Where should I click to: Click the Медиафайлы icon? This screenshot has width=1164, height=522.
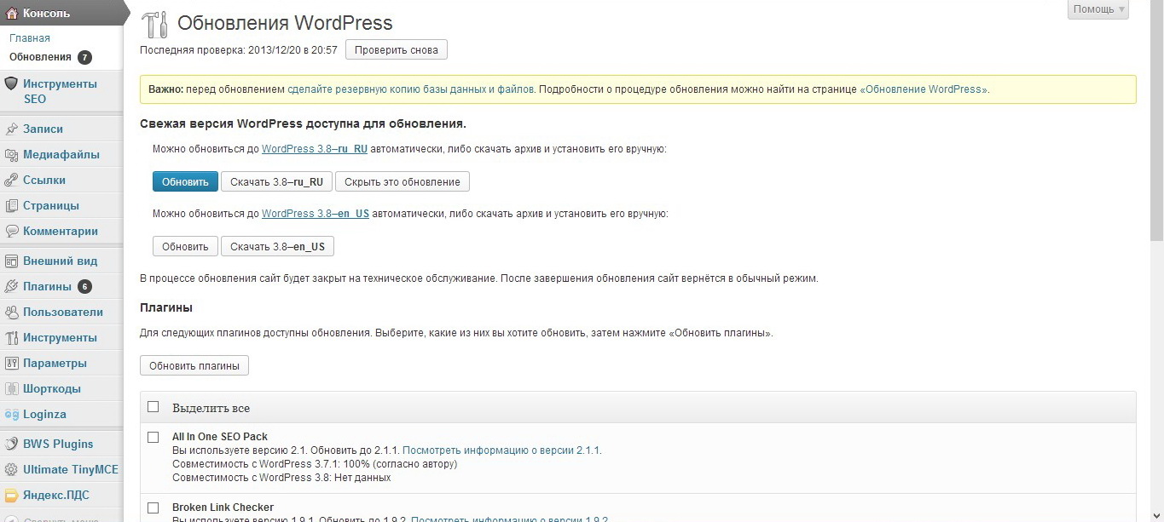coord(11,154)
